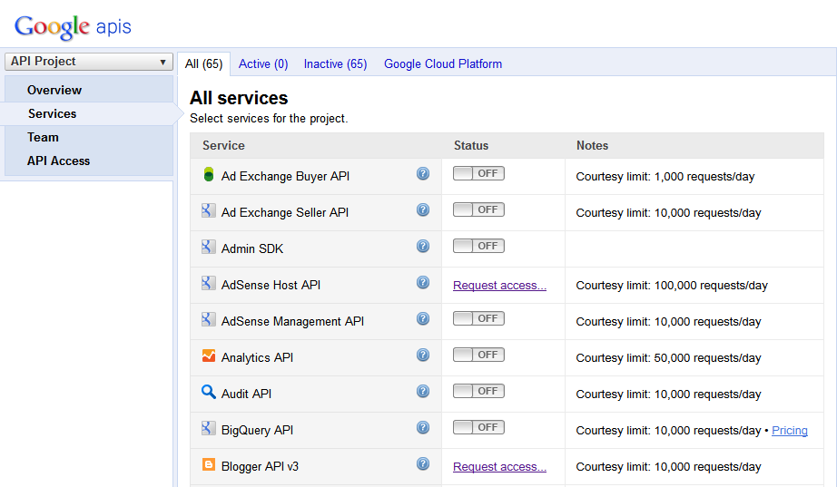
Task: Click Request access for Blogger API v3
Action: (499, 467)
